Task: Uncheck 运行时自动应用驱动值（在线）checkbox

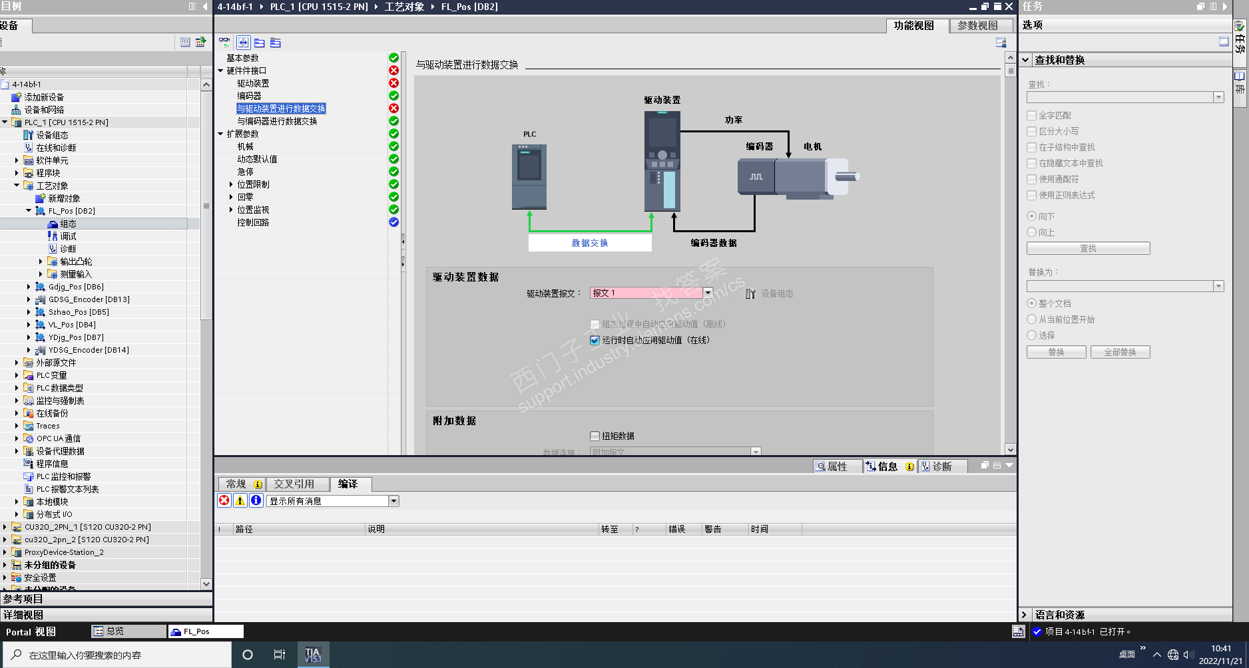Action: [595, 341]
